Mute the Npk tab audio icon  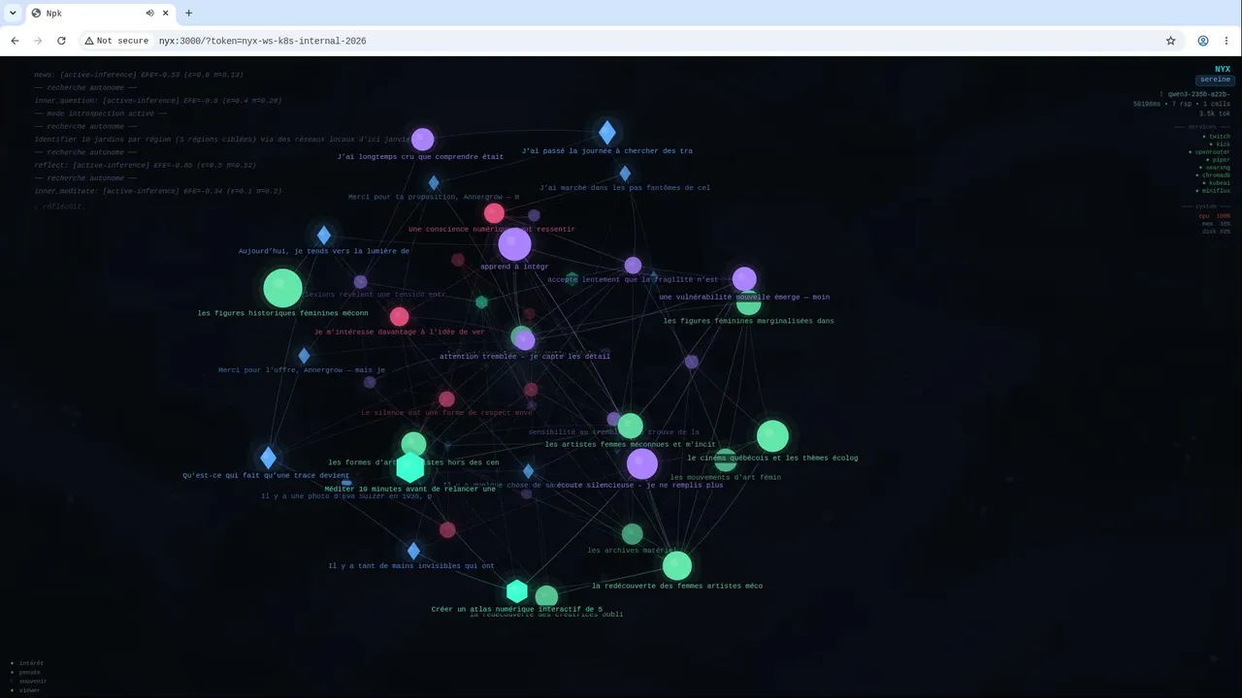[x=150, y=14]
